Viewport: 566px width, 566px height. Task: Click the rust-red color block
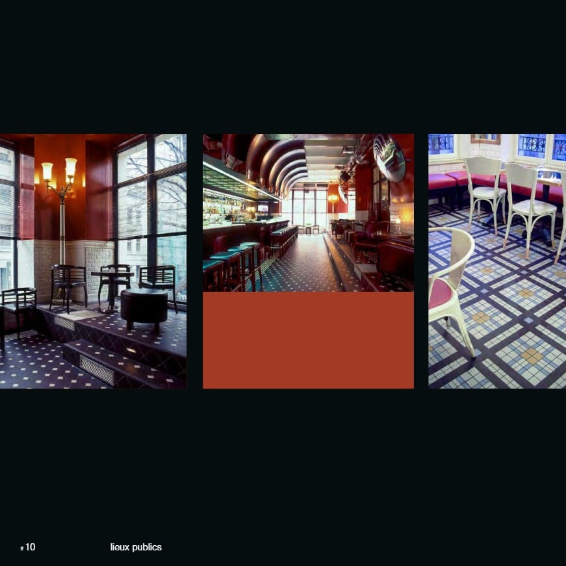(308, 340)
